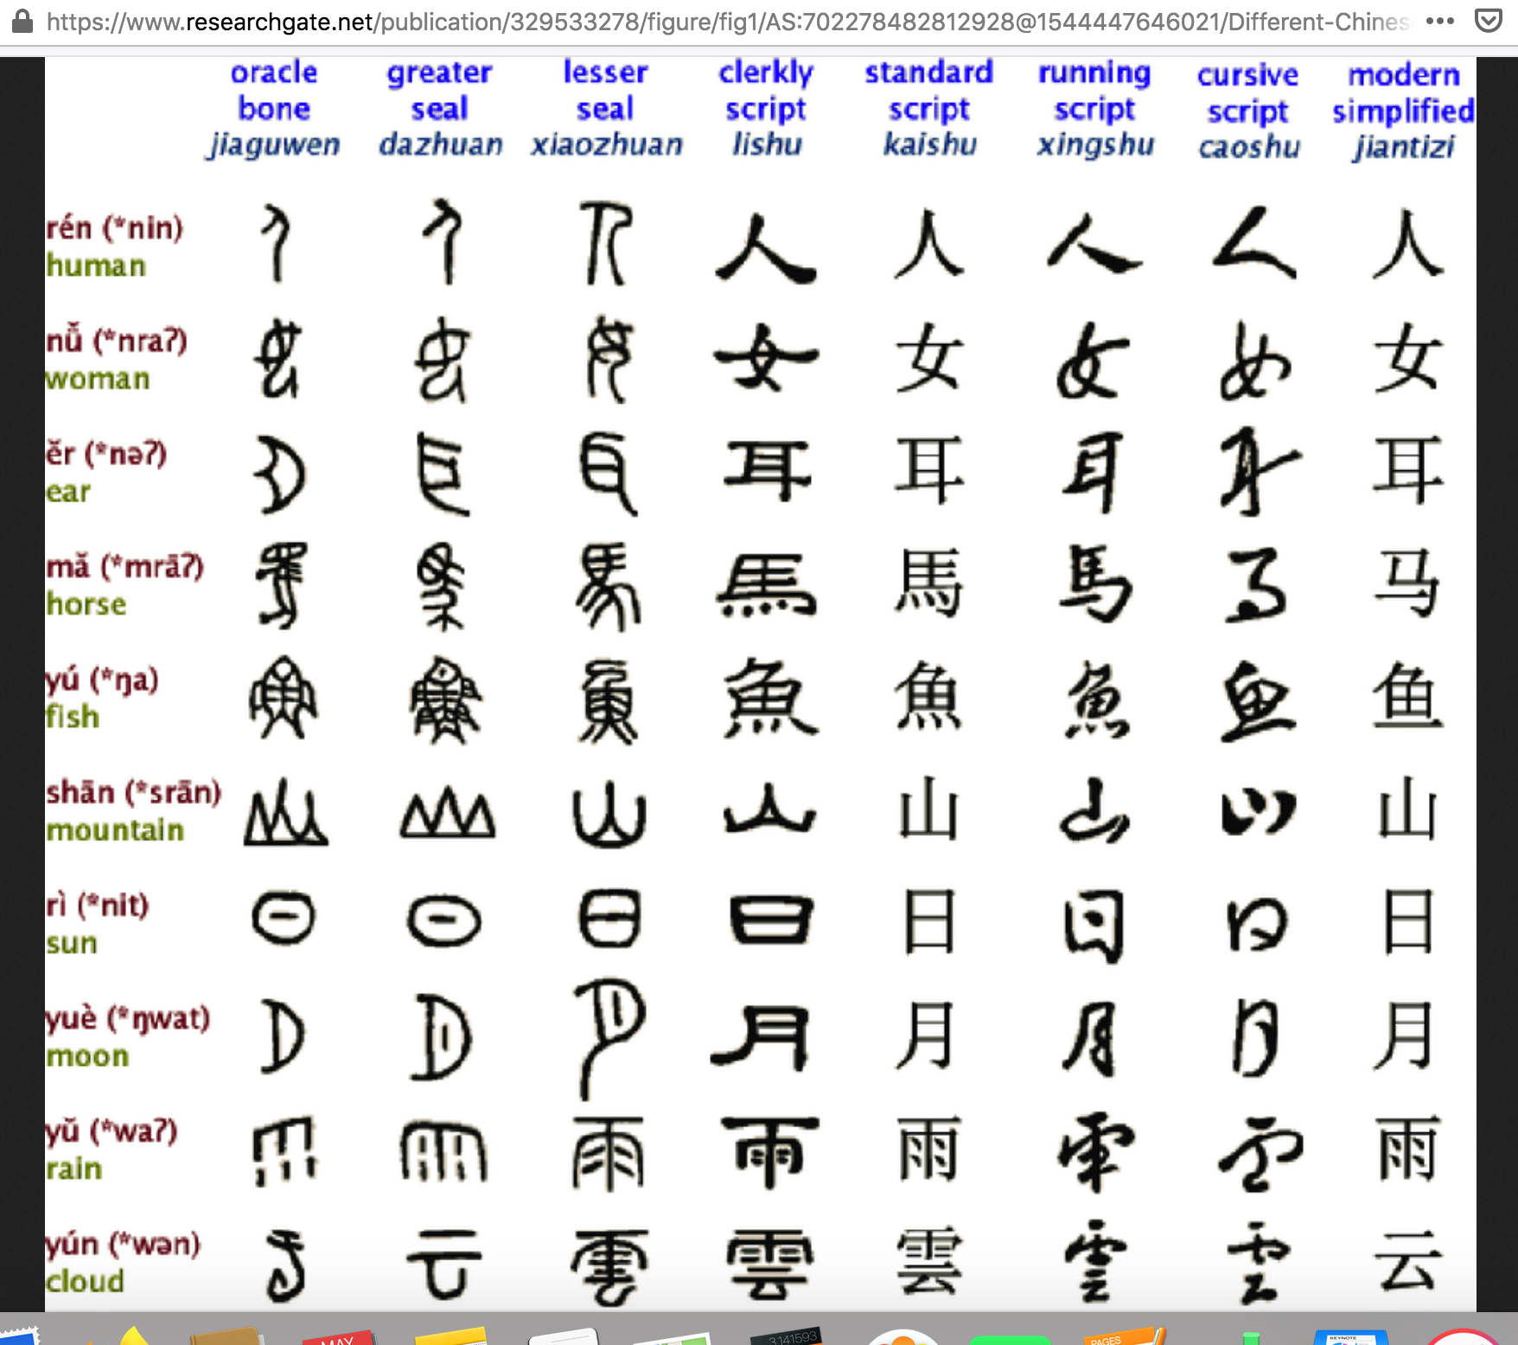Click the cursive script character for woman
Viewport: 1518px width, 1345px height.
pyautogui.click(x=1255, y=360)
